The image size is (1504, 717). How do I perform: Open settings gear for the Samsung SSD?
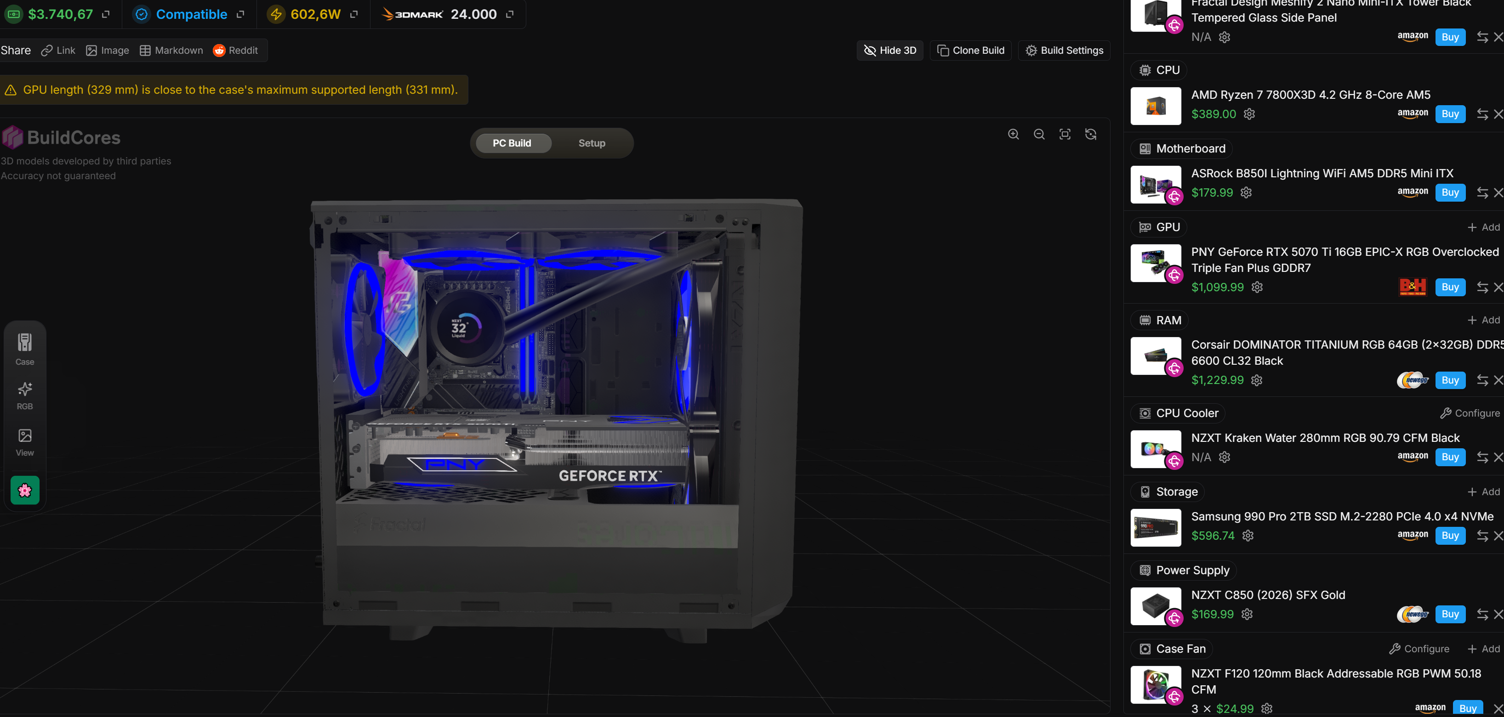point(1248,536)
